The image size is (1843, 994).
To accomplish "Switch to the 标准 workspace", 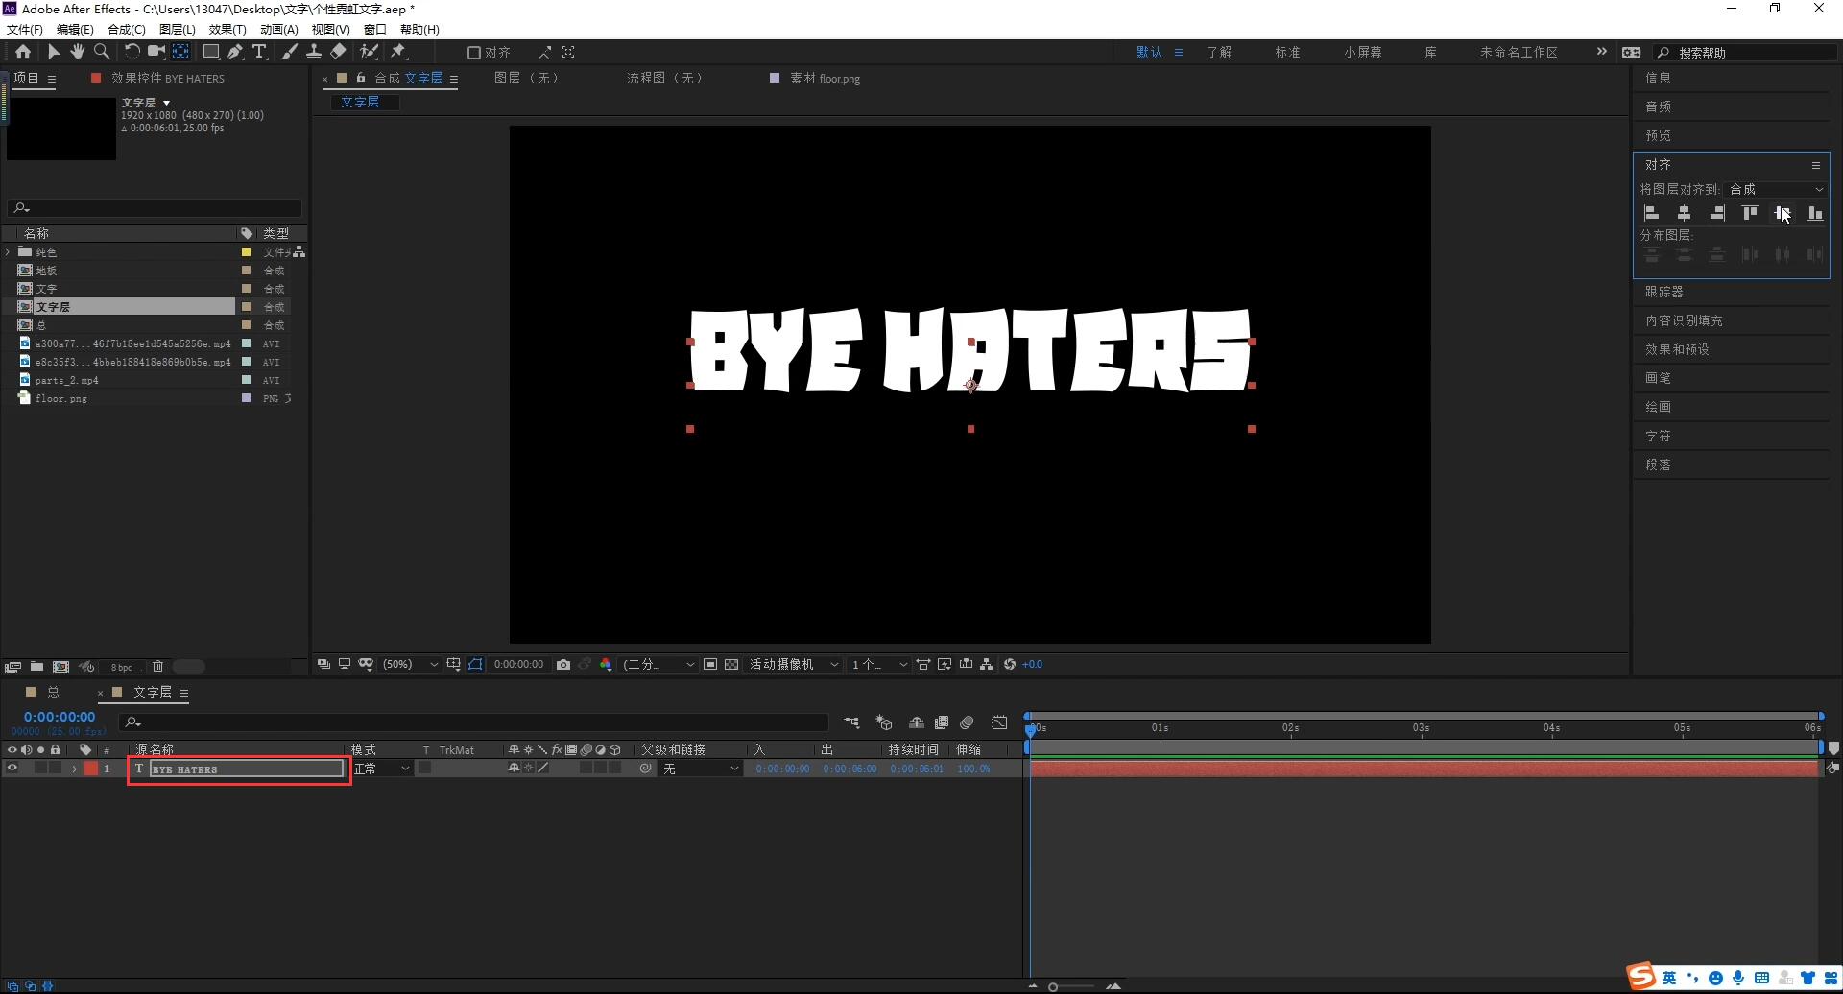I will coord(1287,52).
